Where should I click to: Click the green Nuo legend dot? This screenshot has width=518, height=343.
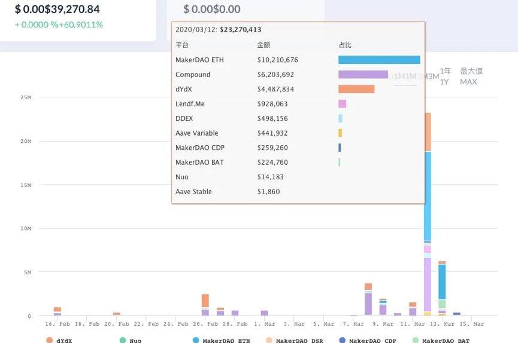[123, 340]
